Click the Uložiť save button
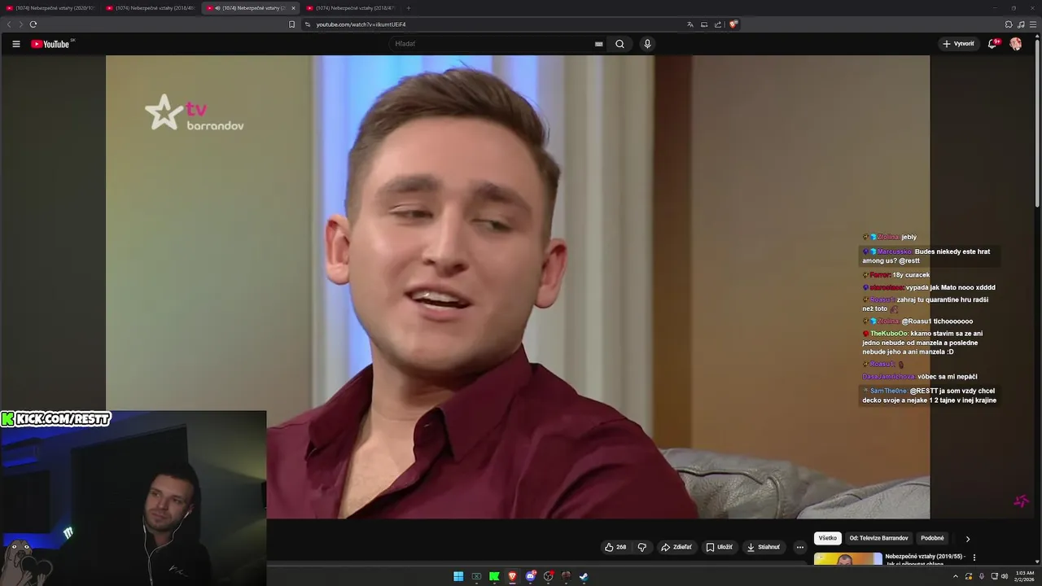The height and width of the screenshot is (586, 1042). point(719,547)
